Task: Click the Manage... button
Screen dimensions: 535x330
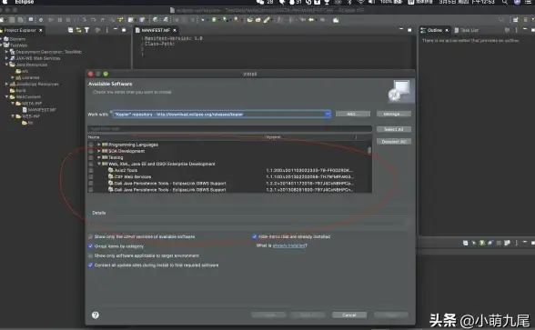Action: pos(394,114)
